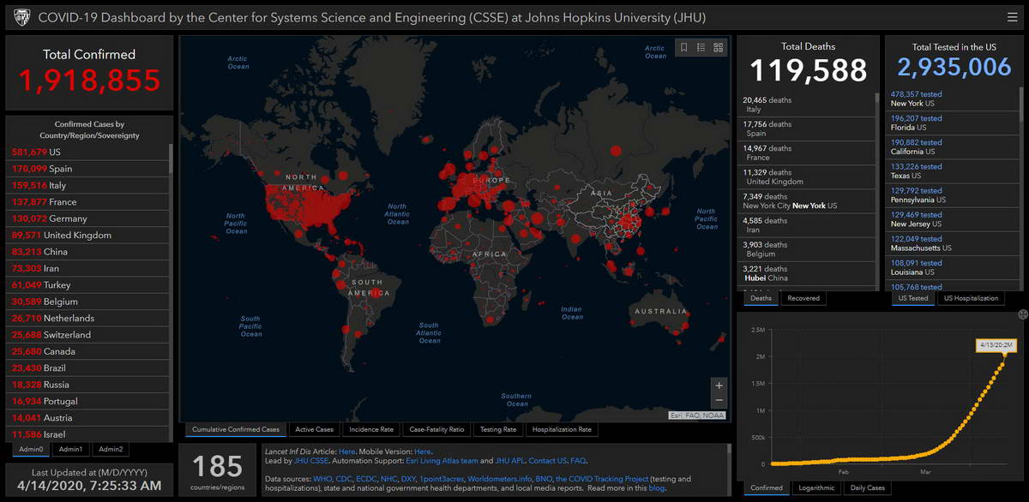Open the hamburger menu in the header
The height and width of the screenshot is (502, 1029).
tap(1013, 16)
